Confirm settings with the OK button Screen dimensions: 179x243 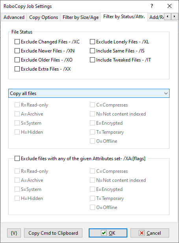coord(108,233)
